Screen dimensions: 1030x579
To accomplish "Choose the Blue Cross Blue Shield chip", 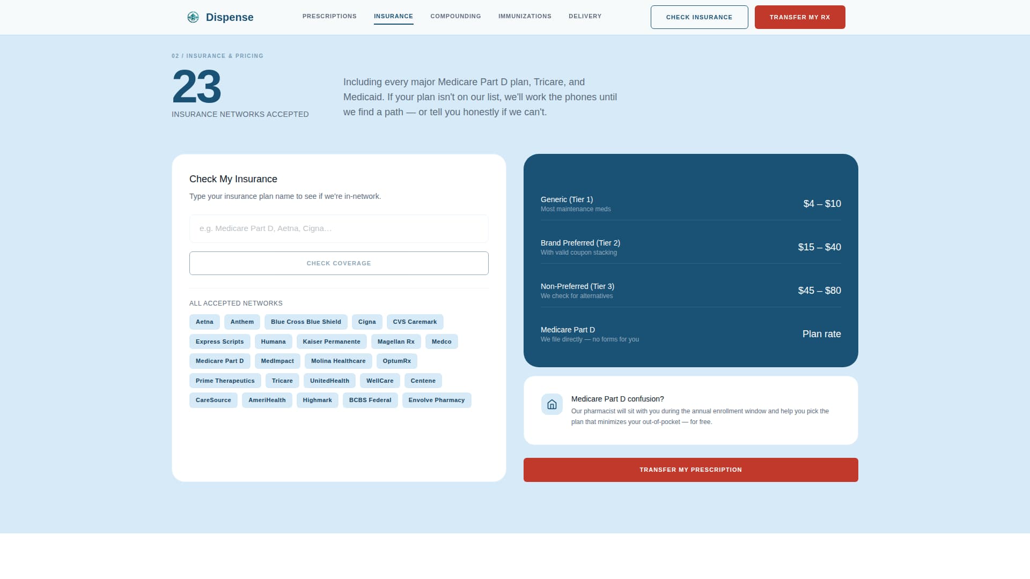I will point(306,322).
